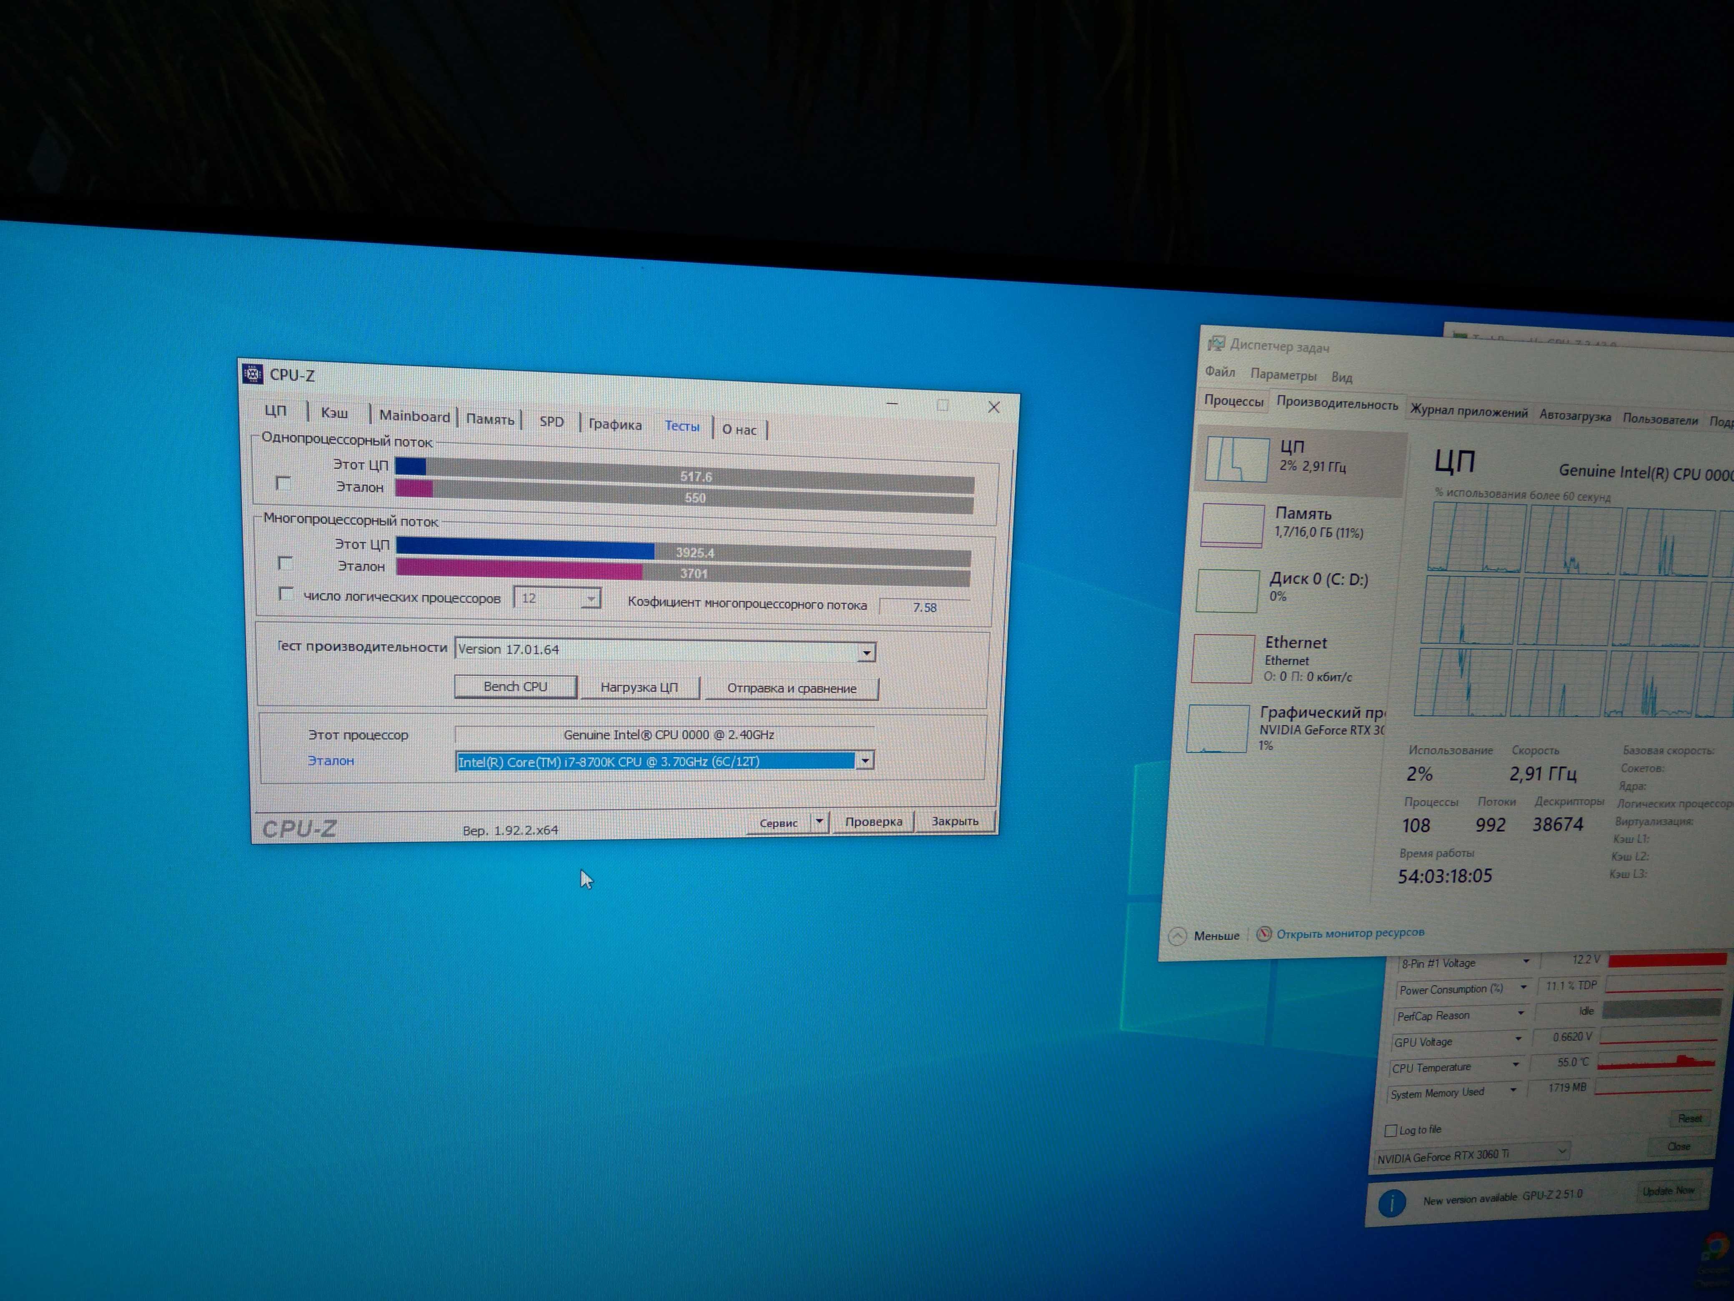Click the Проверка button in CPU-Z
1734x1301 pixels.
pyautogui.click(x=873, y=821)
